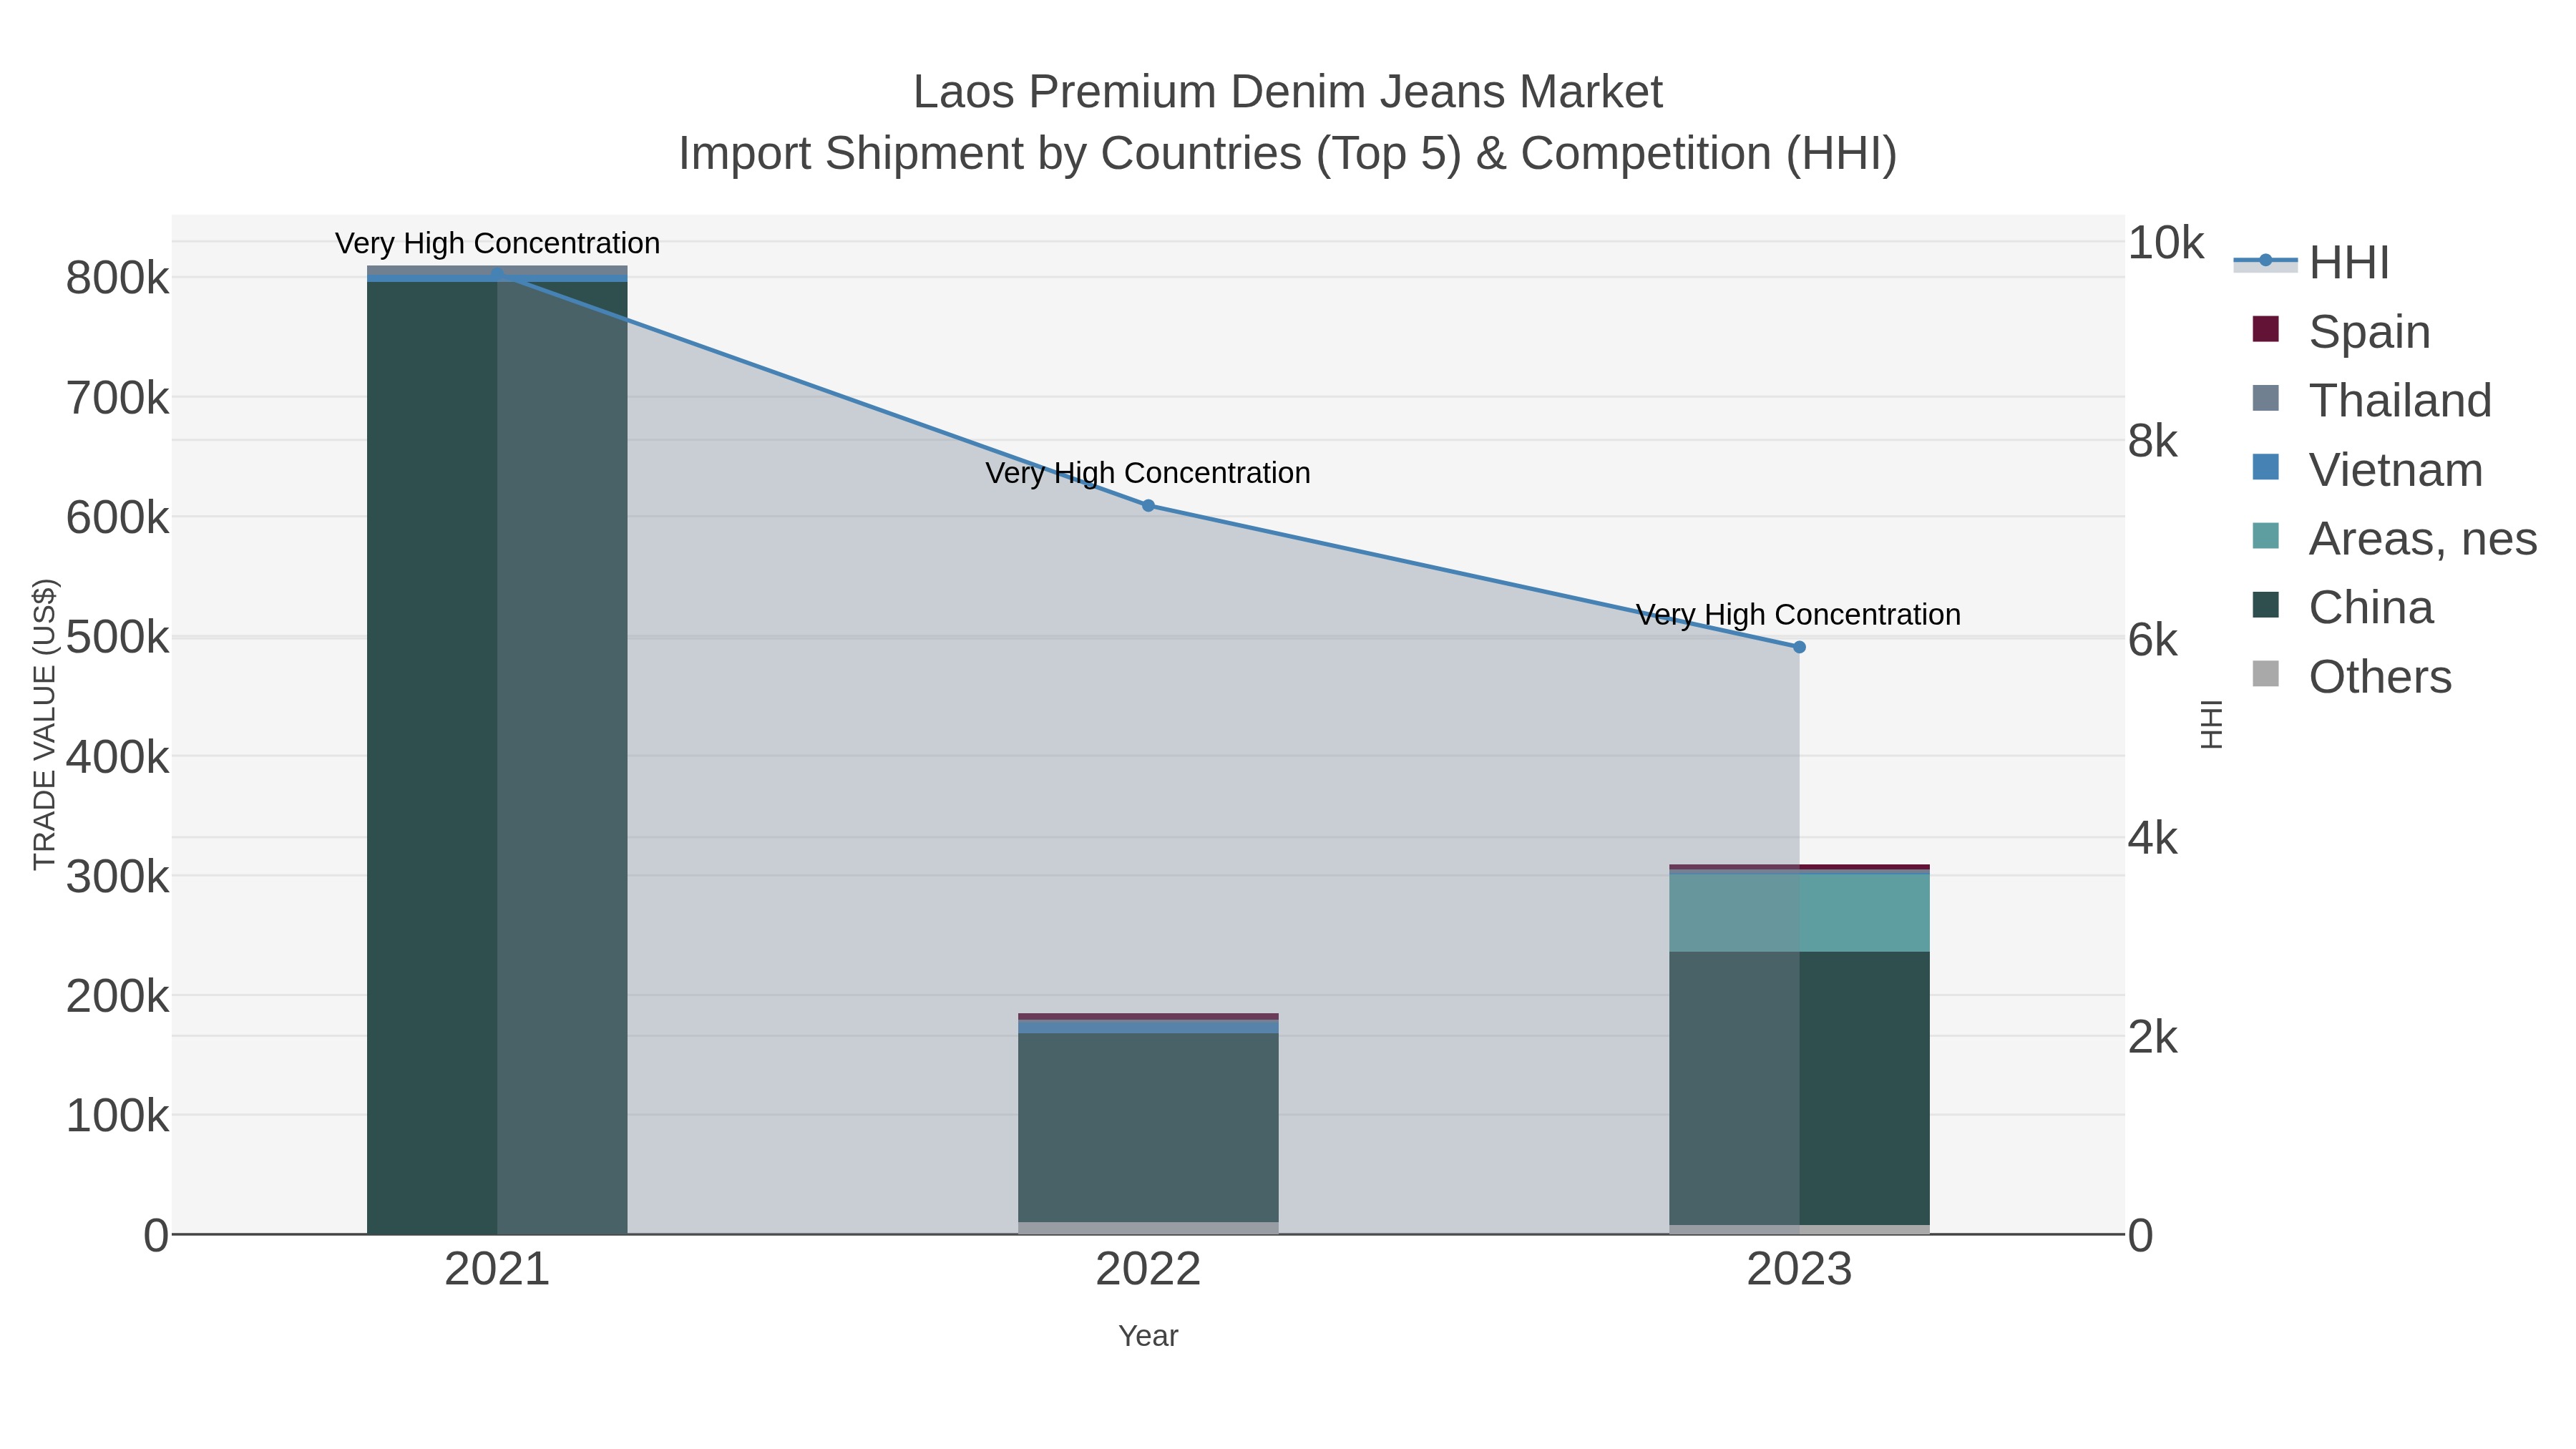Viewport: 2576px width, 1449px height.
Task: Click the 2021 x-axis tick label
Action: pos(497,1270)
